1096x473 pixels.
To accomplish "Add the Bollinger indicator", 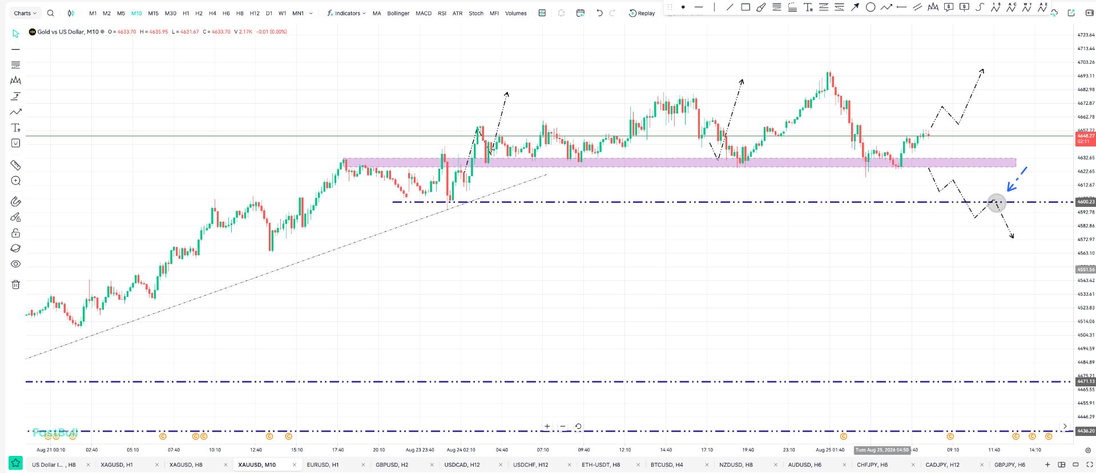I will point(398,13).
